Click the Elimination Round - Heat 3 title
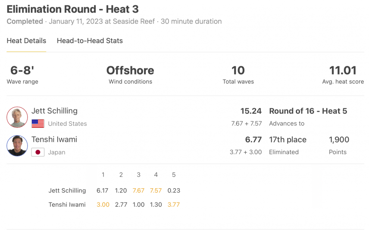 [73, 9]
